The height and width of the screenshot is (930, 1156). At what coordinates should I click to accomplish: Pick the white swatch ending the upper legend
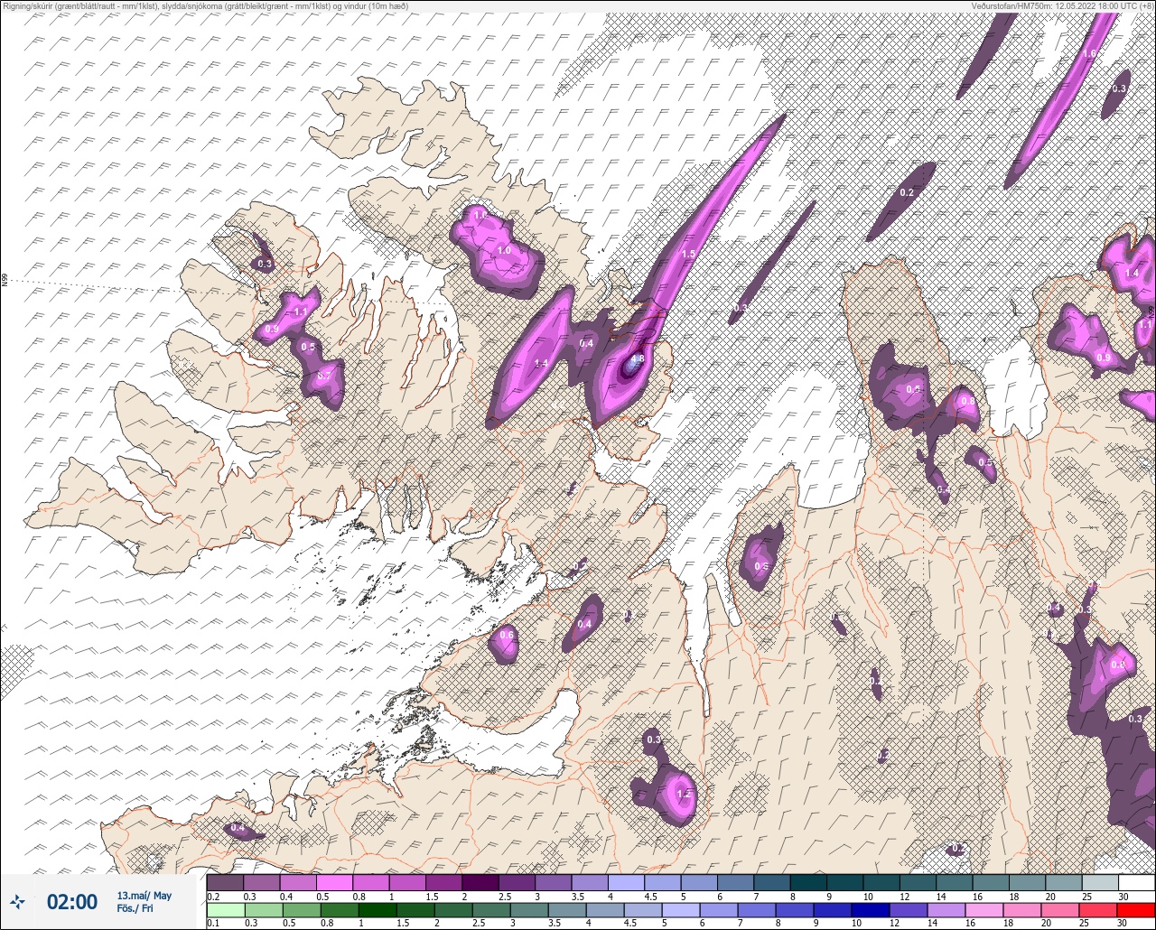click(x=1136, y=882)
